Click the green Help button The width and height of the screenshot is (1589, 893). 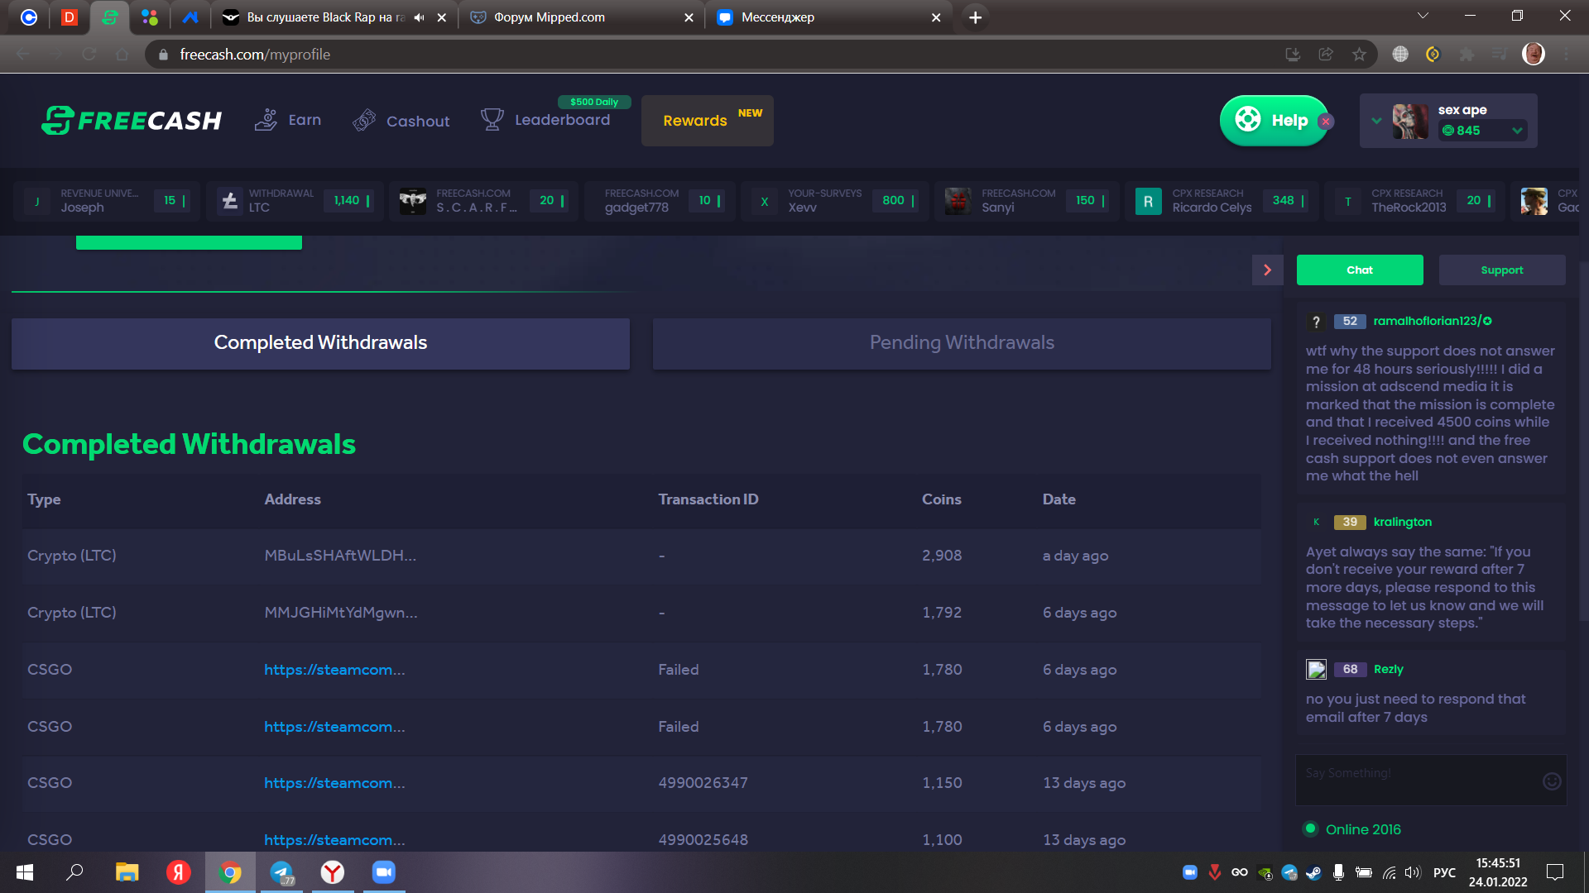1274,121
